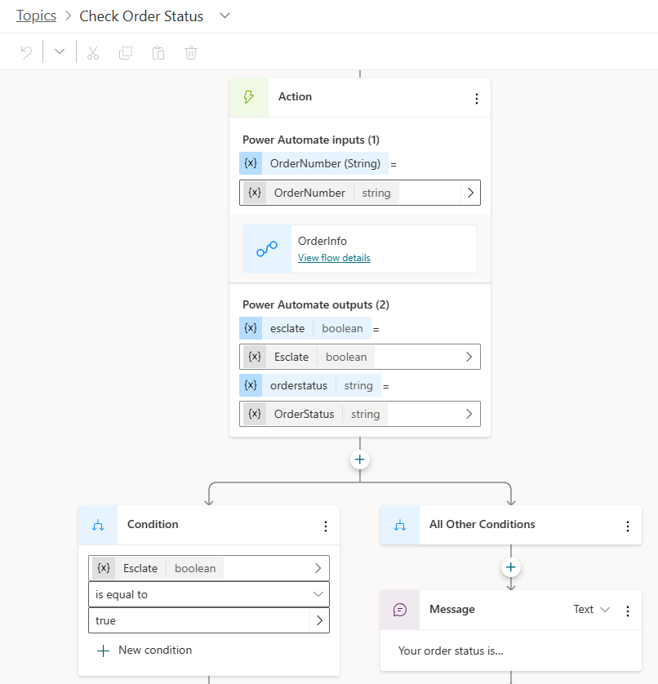Click the Message node speech bubble icon
Image resolution: width=658 pixels, height=684 pixels.
[401, 610]
